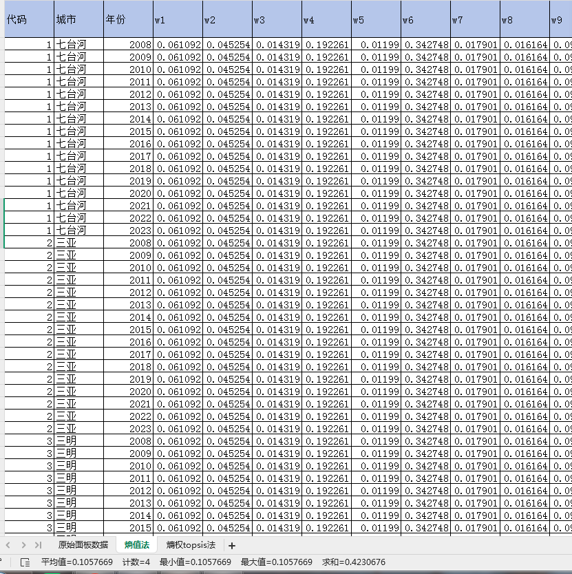Viewport: 572px width, 574px height.
Task: Open the 熵权topsis法 sheet tab
Action: tap(191, 544)
